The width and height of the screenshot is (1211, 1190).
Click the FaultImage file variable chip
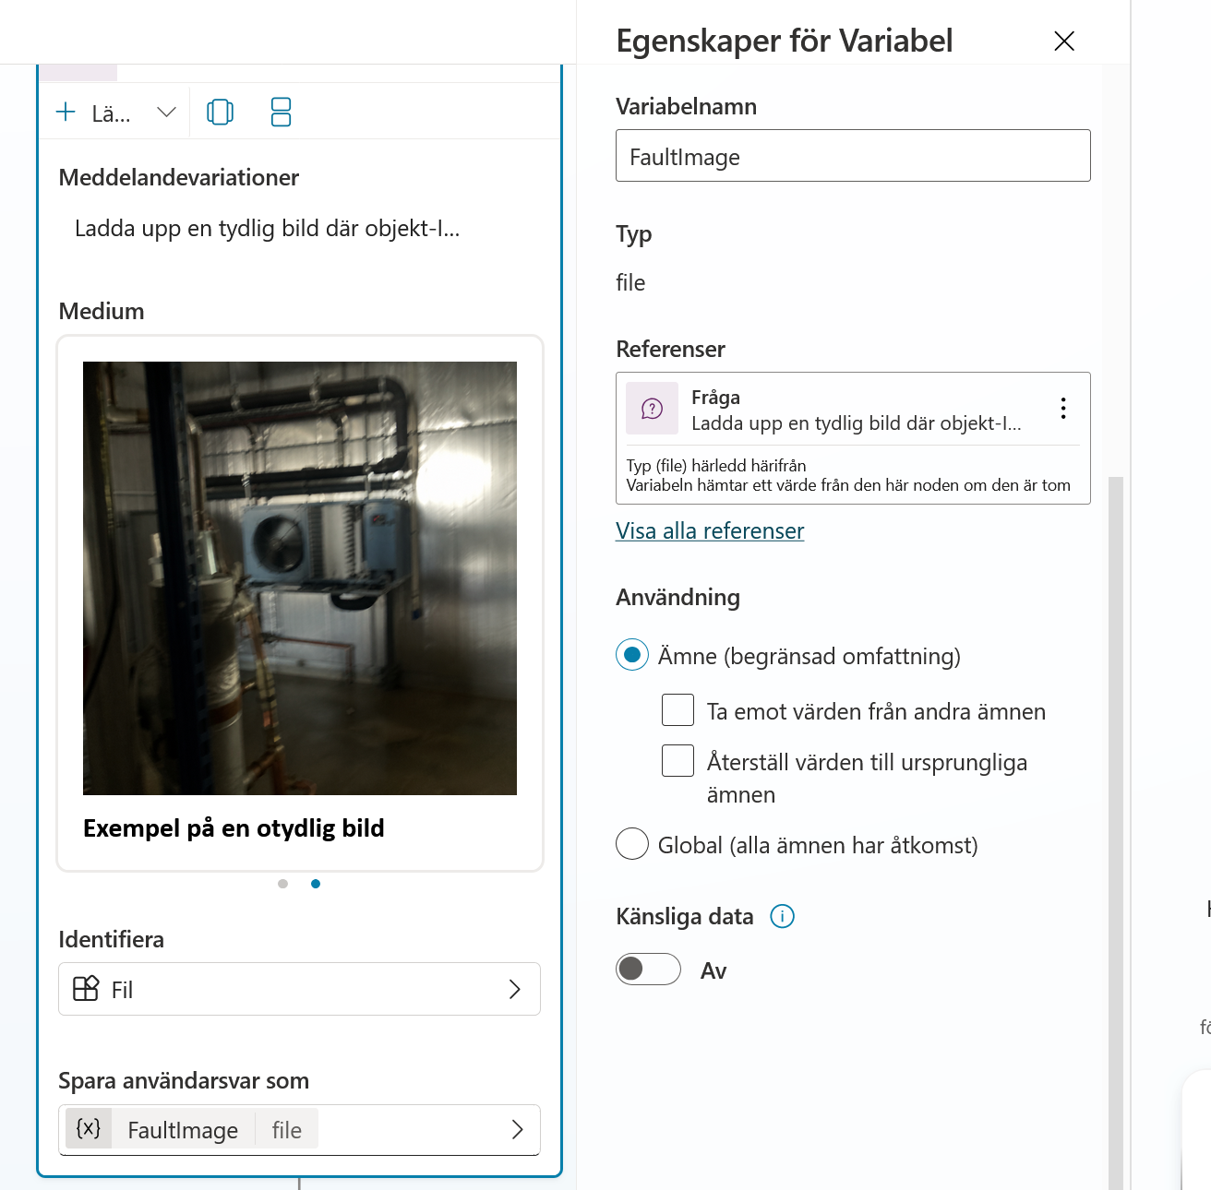click(x=192, y=1129)
